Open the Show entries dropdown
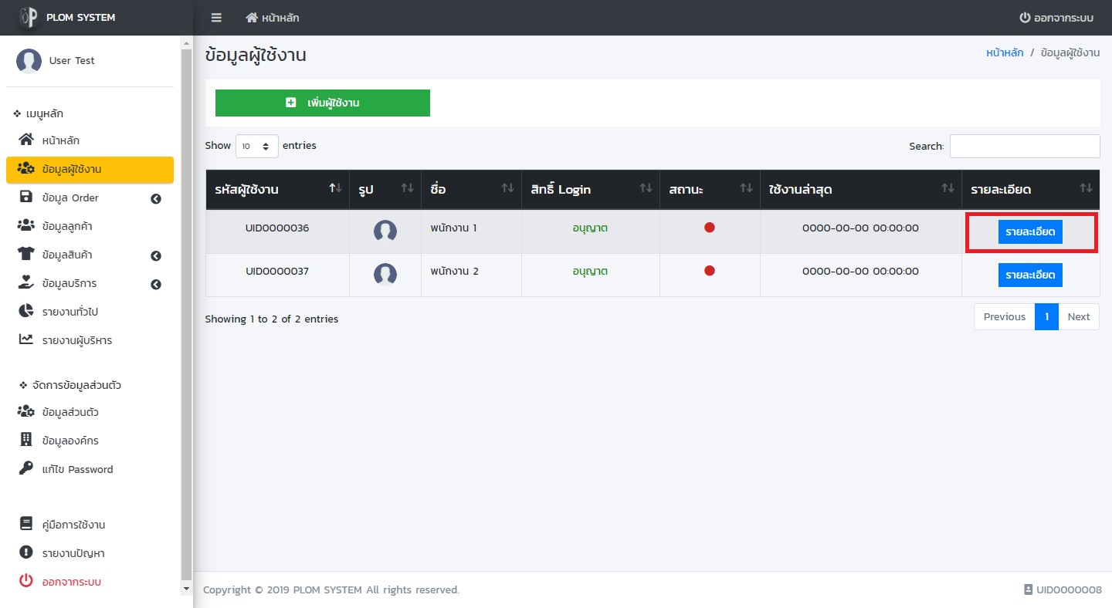This screenshot has width=1112, height=608. 256,146
